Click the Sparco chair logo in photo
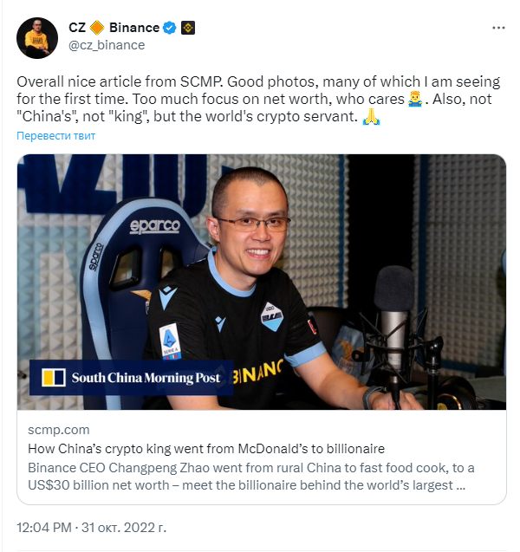 click(x=154, y=226)
